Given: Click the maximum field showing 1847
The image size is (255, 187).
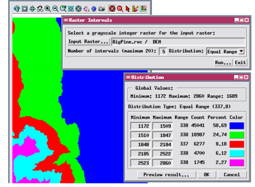Looking at the screenshot, I should tap(163, 135).
